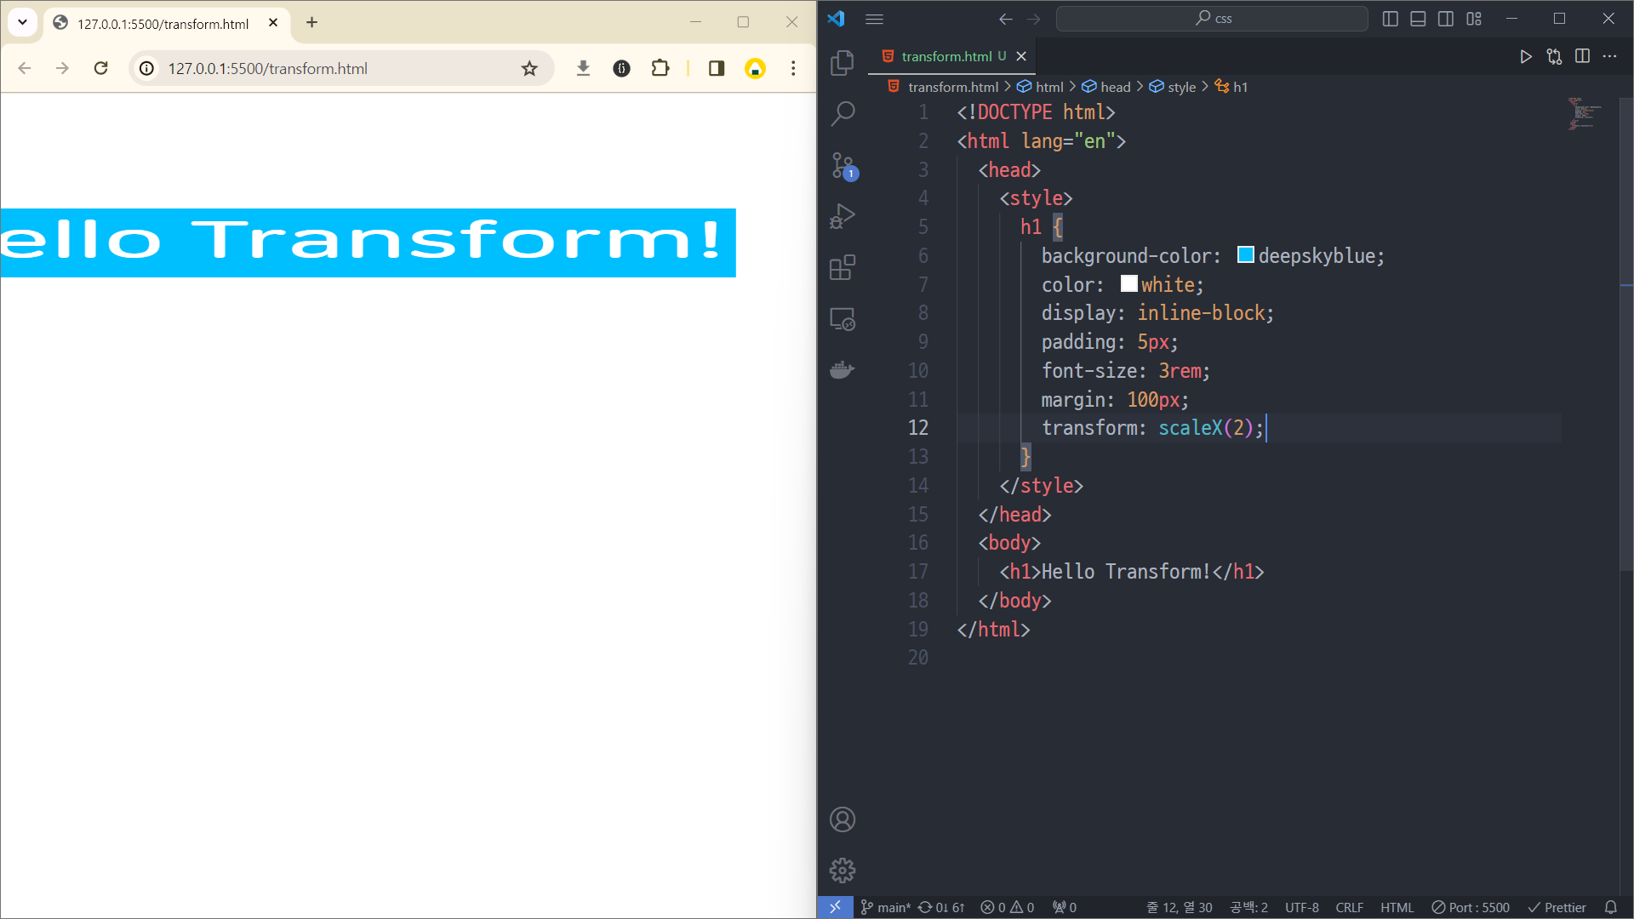
Task: Click the Prettier status bar item
Action: pyautogui.click(x=1557, y=907)
